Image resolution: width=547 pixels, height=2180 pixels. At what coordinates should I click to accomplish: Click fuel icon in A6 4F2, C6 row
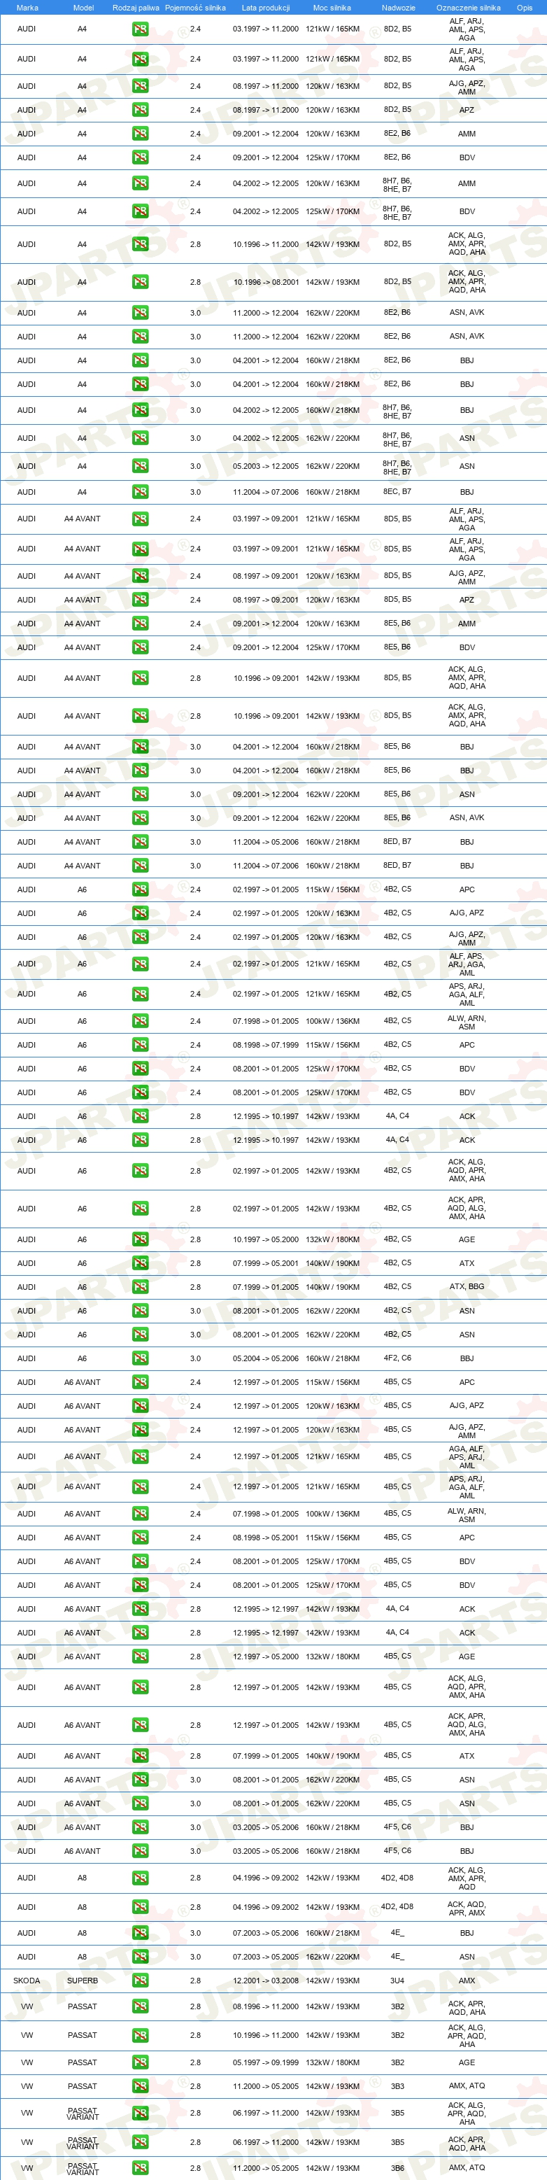(x=141, y=1358)
